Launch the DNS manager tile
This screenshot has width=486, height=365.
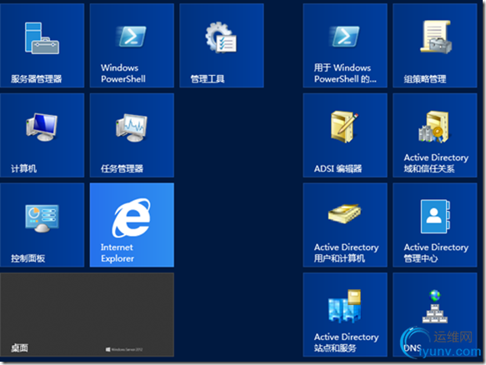[435, 314]
